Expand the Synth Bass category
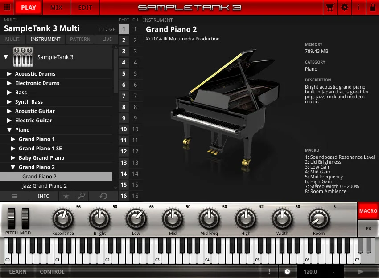 coord(9,102)
